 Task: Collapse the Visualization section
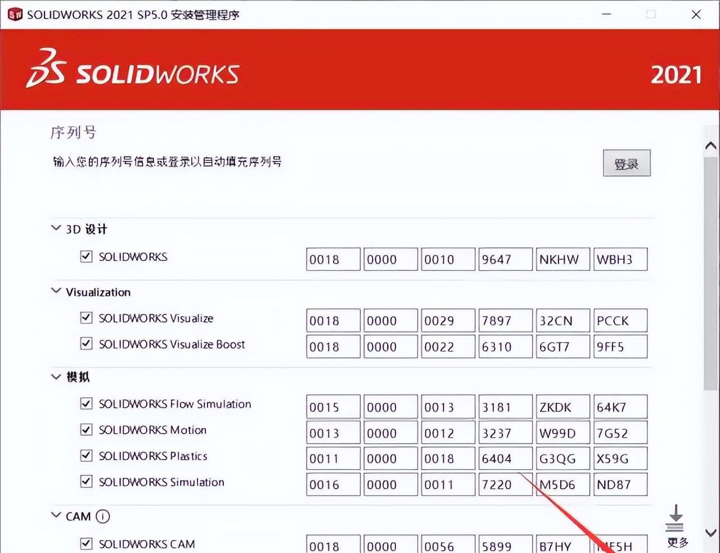coord(56,291)
